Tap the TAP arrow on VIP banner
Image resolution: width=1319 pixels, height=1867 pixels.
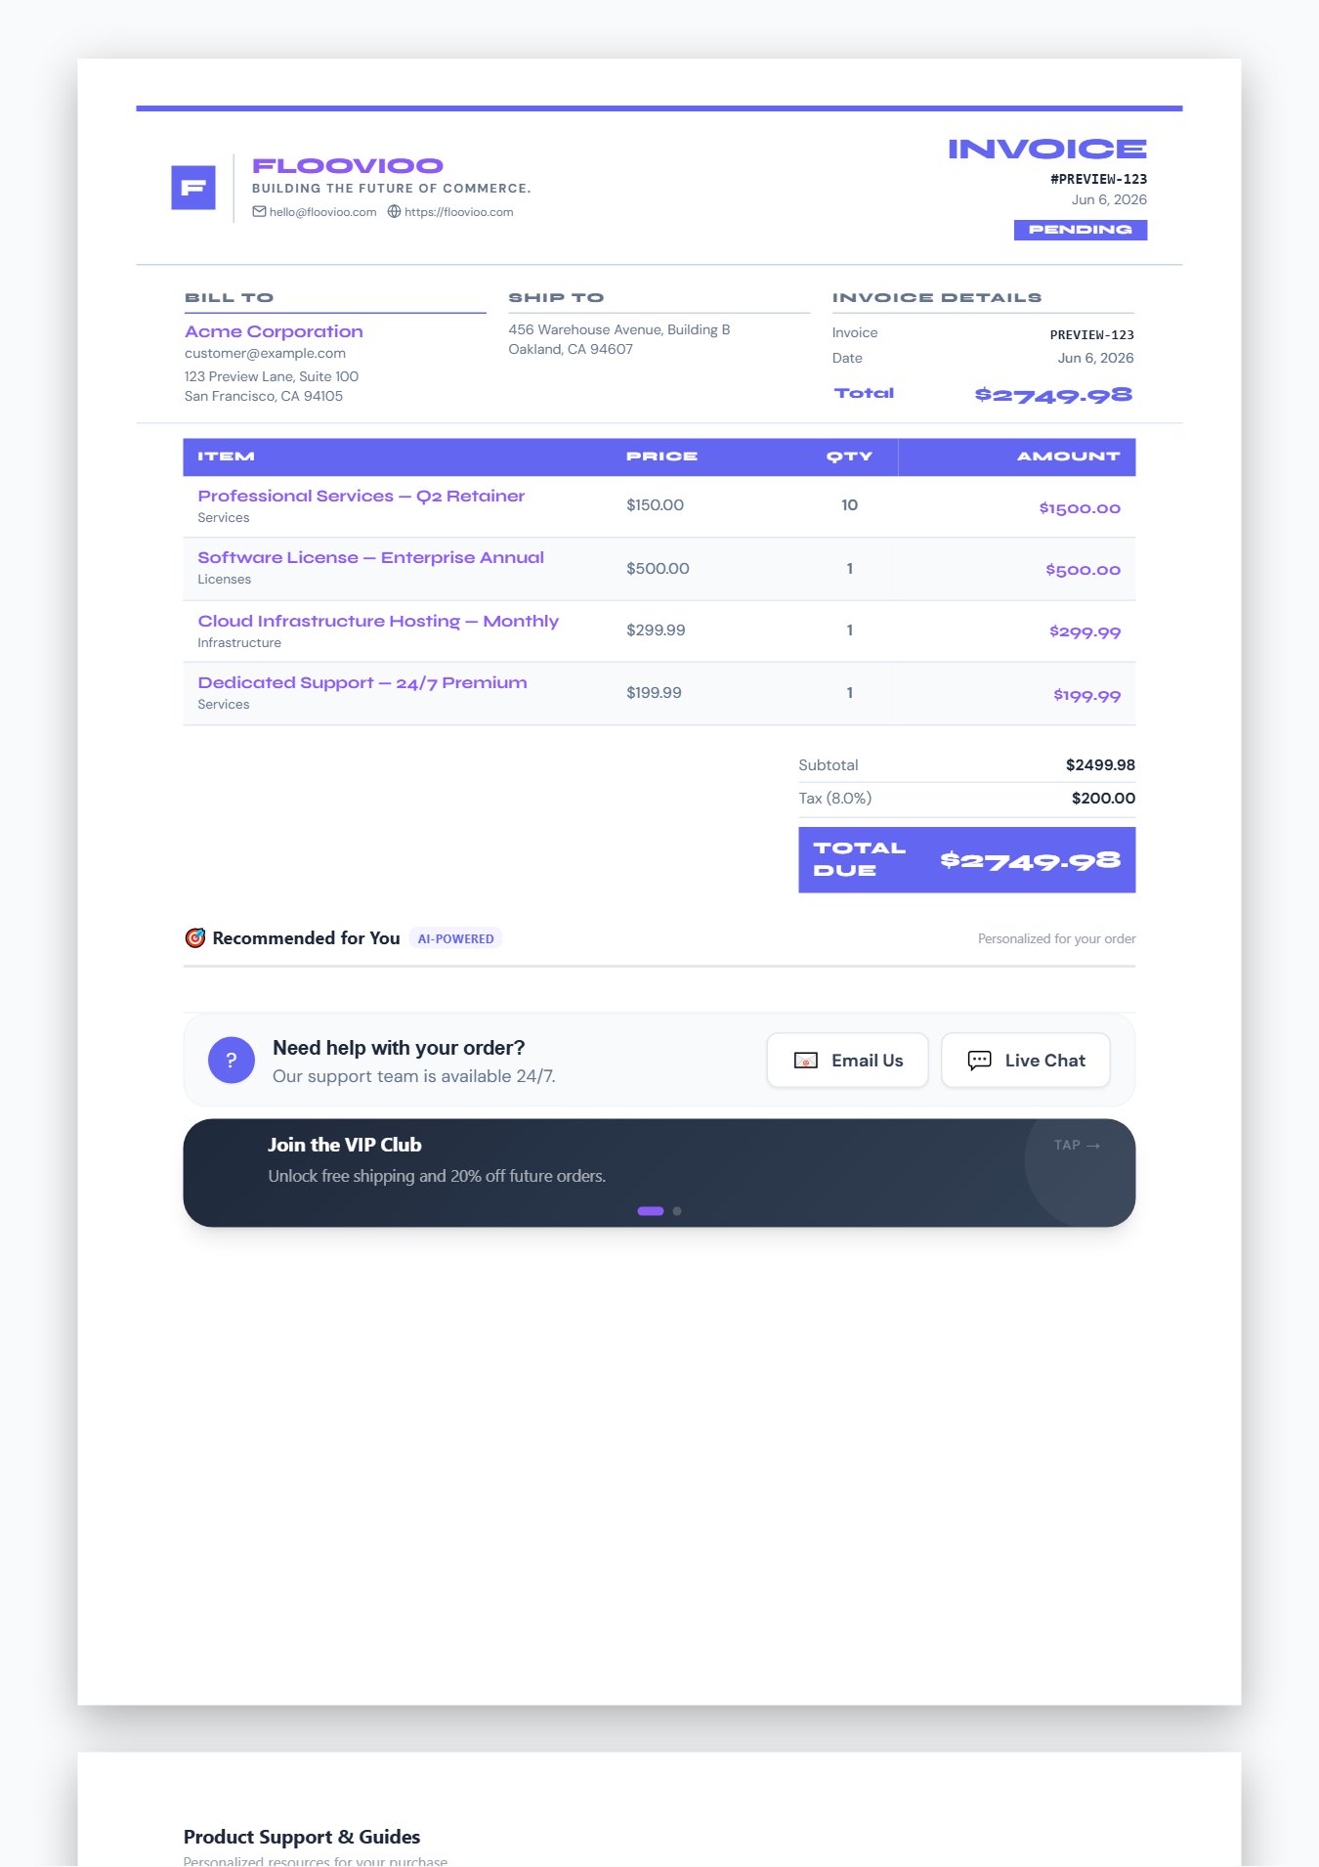tap(1077, 1145)
